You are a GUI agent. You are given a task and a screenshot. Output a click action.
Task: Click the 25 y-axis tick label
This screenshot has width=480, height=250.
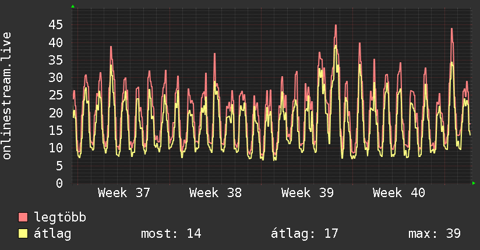[56, 95]
